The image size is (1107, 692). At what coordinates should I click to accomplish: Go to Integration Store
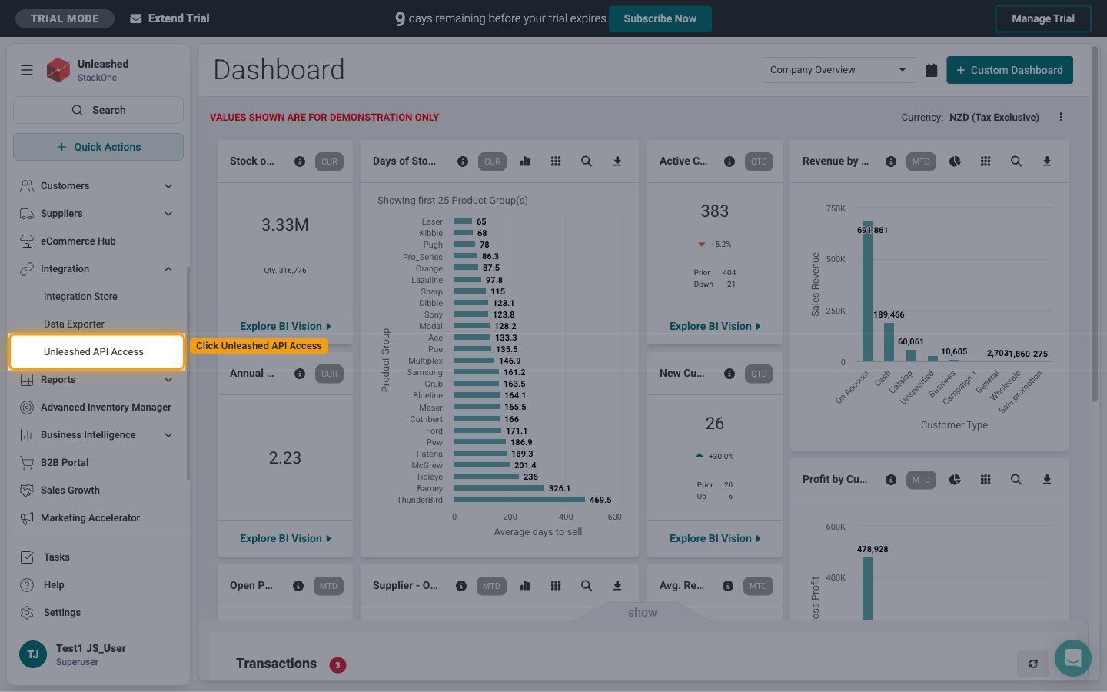click(81, 297)
